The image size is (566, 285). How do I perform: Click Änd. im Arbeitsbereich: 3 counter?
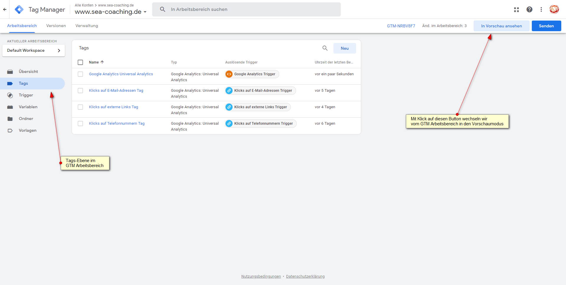444,26
